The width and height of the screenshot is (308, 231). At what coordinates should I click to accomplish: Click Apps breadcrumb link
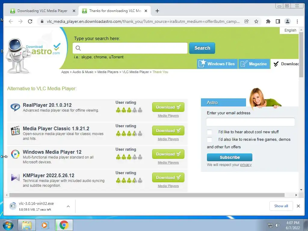click(65, 72)
